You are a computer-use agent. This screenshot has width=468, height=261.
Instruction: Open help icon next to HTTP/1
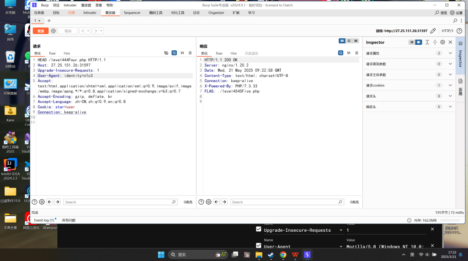(459, 31)
